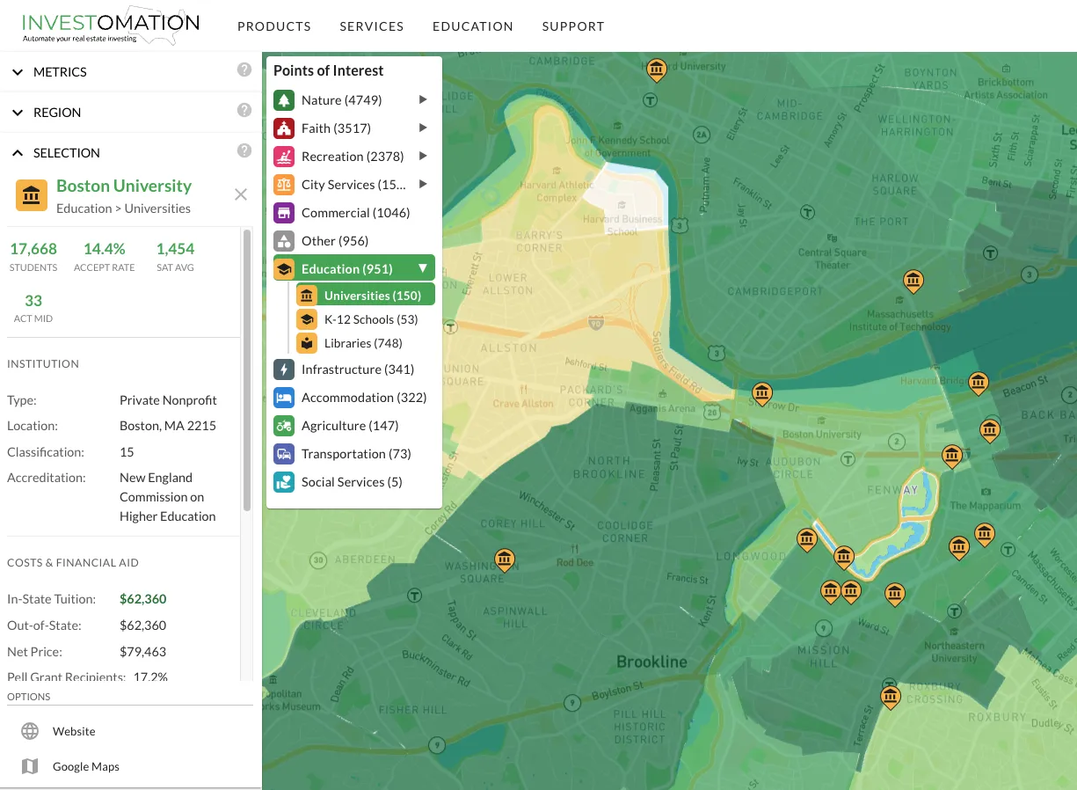The height and width of the screenshot is (790, 1077).
Task: Toggle K-12 Schools (53) layer
Action: tap(370, 319)
